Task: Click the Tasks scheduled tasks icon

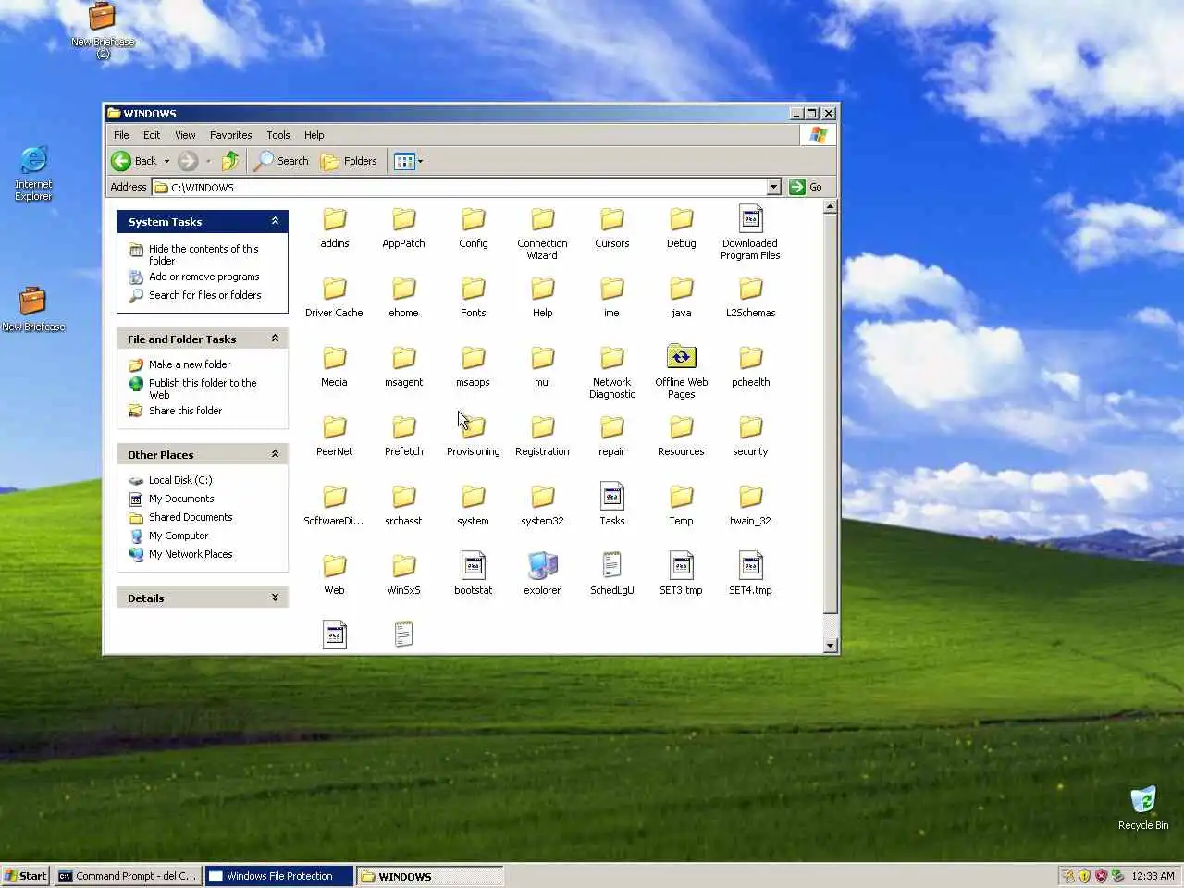Action: pos(611,497)
